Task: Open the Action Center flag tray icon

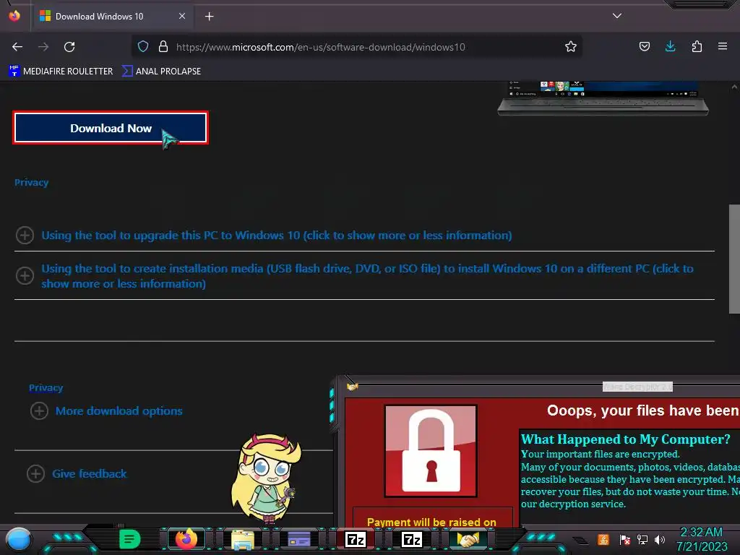Action: coord(624,540)
